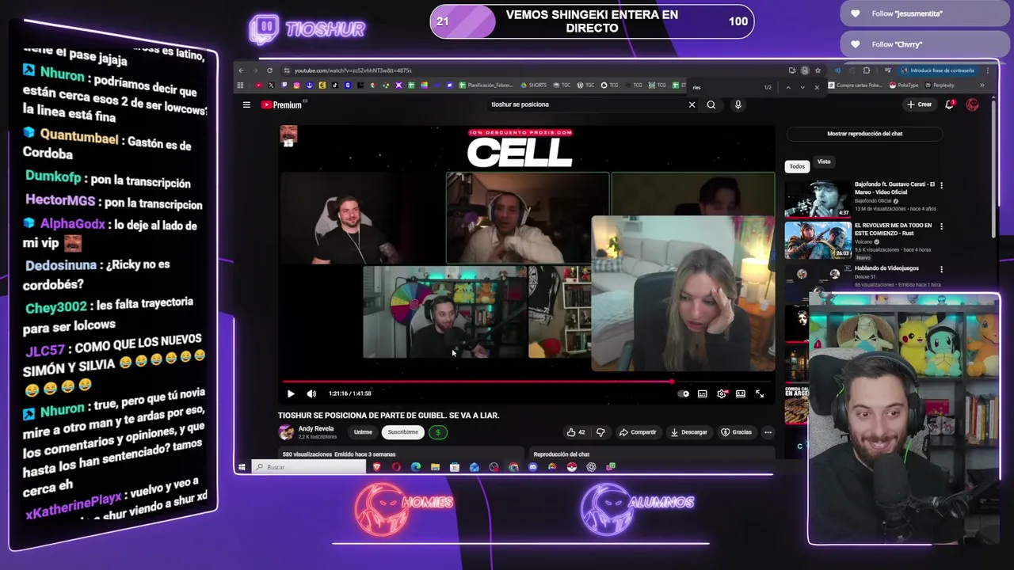Click the browser back arrow
The height and width of the screenshot is (570, 1014).
pos(242,70)
